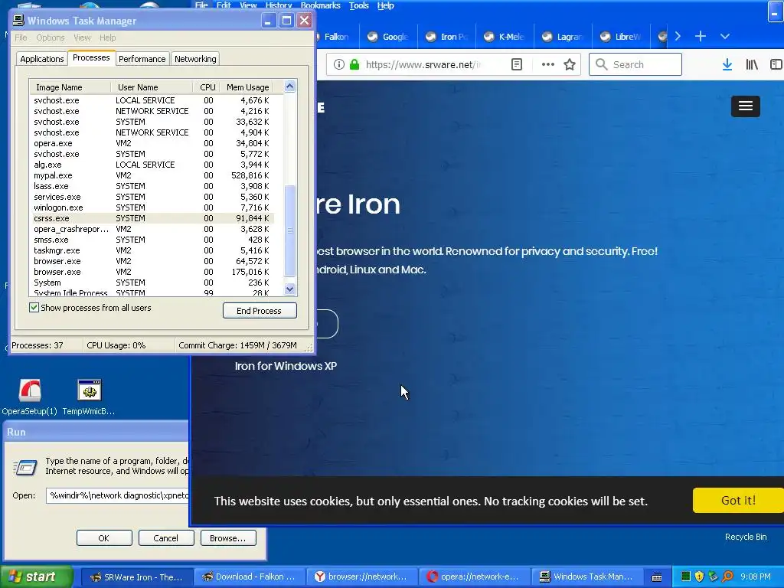The width and height of the screenshot is (784, 588).
Task: Open the browser Bookmarks menu
Action: (x=321, y=5)
